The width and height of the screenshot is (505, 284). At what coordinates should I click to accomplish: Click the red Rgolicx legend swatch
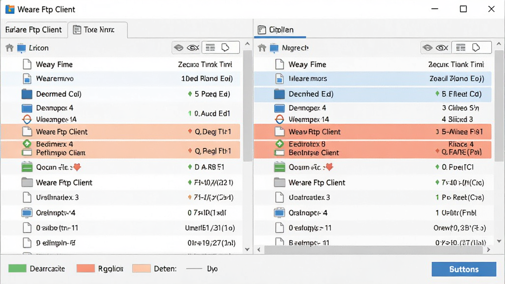pyautogui.click(x=86, y=269)
